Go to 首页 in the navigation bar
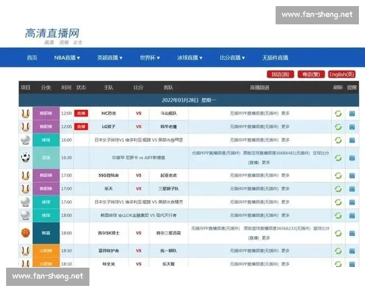365x292 pixels. pyautogui.click(x=32, y=58)
